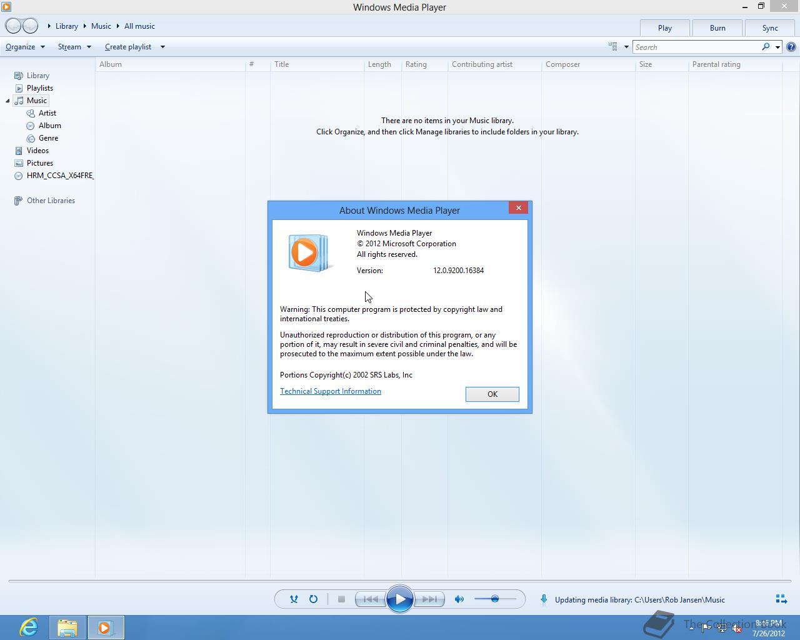Click the Next track button
800x640 pixels.
[429, 599]
